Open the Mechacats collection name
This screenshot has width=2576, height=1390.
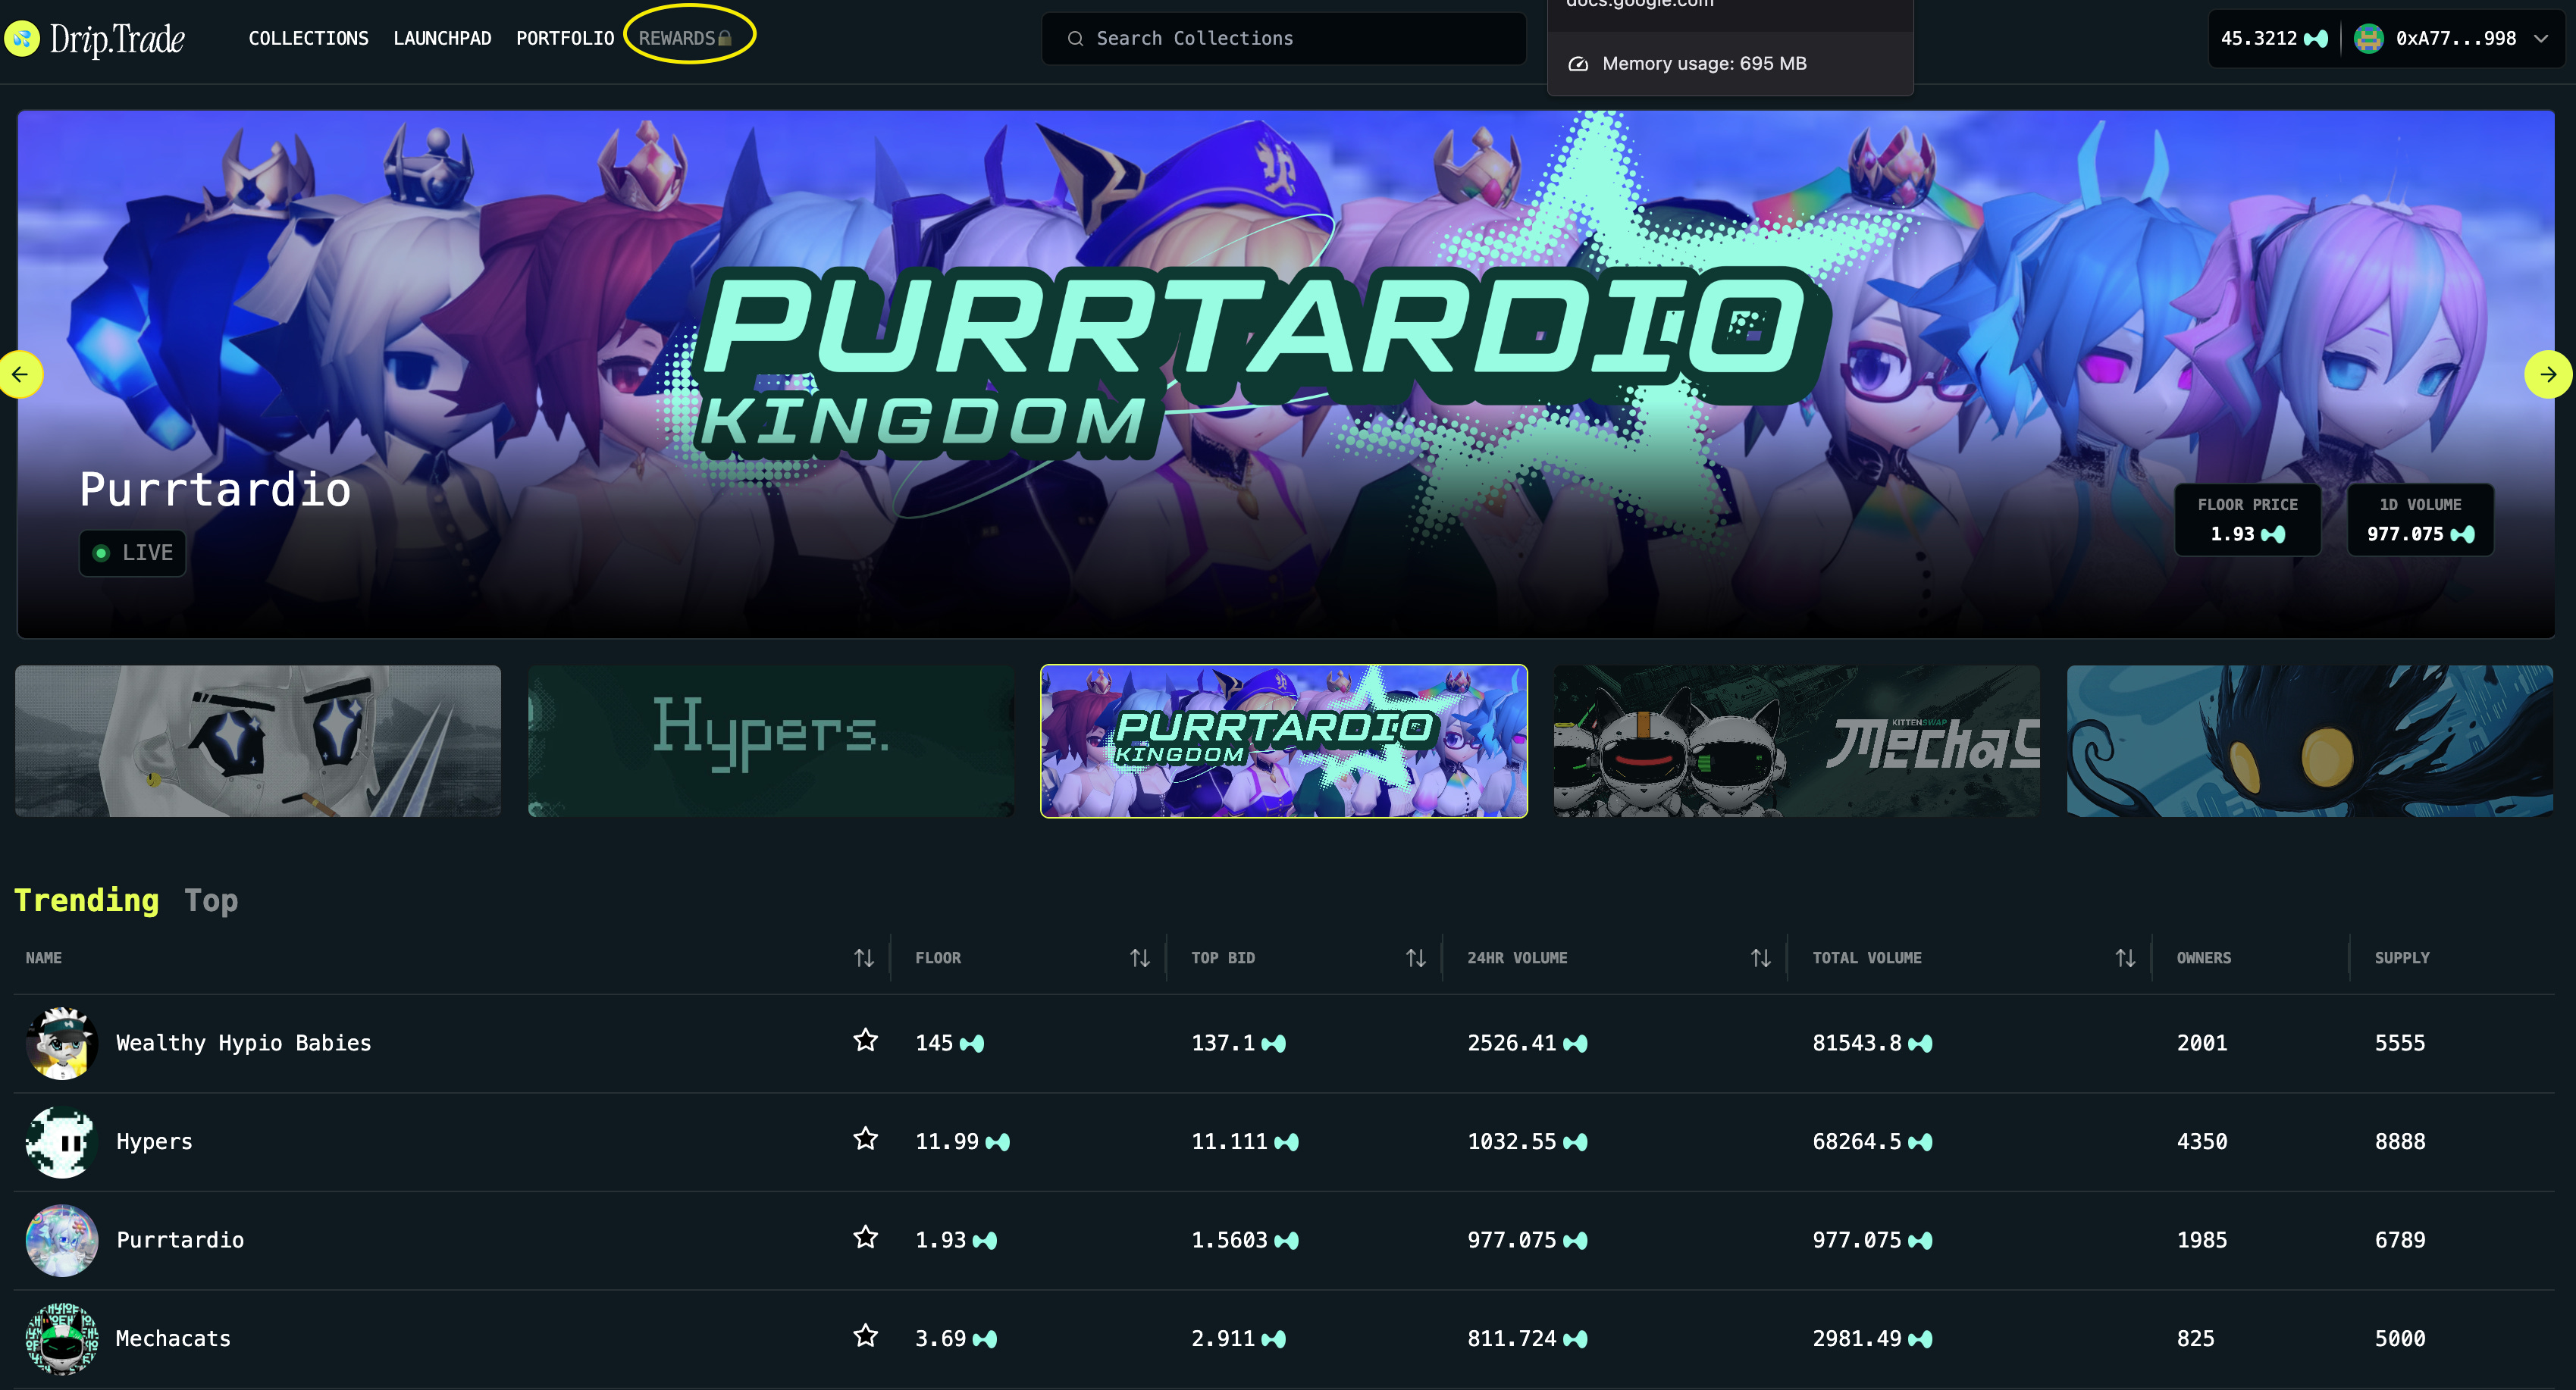click(173, 1339)
